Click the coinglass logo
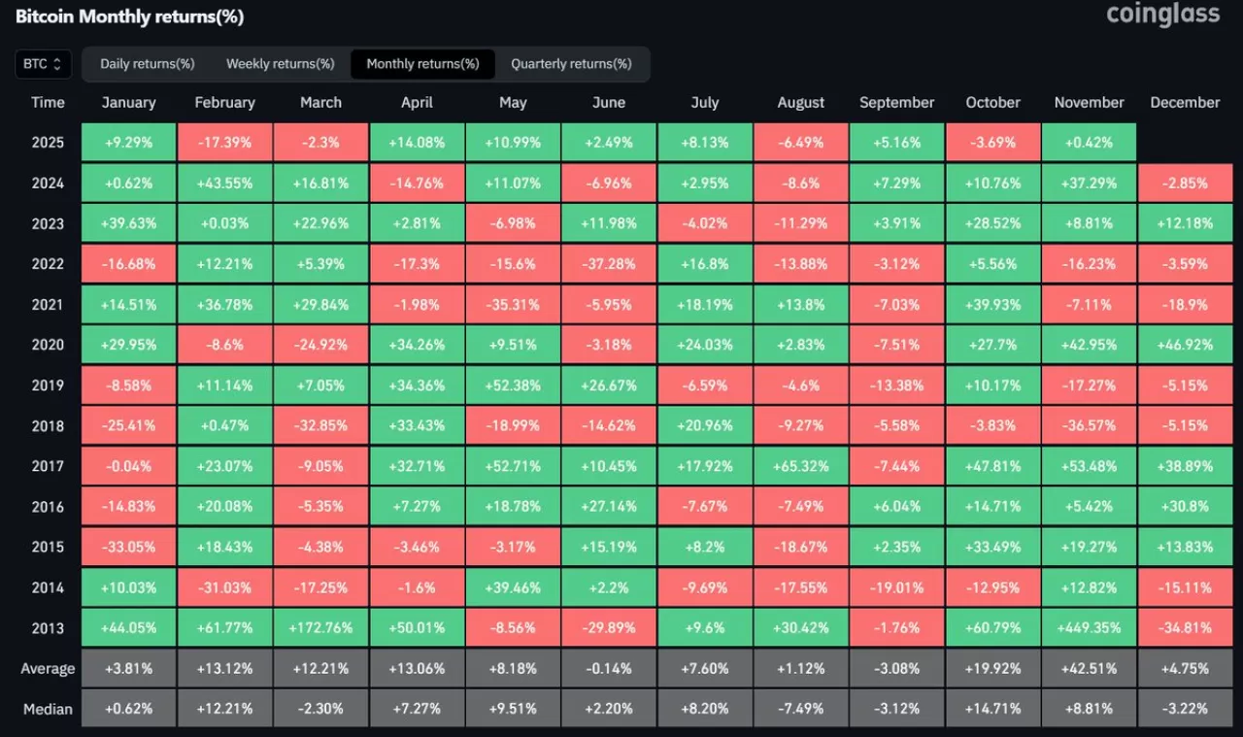Viewport: 1243px width, 737px height. pos(1162,15)
